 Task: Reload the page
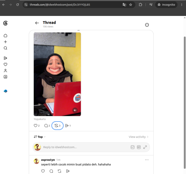[17, 5]
